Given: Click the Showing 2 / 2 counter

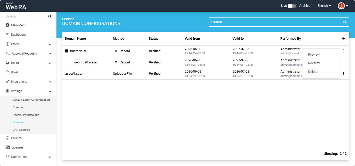Looking at the screenshot, I should [335, 154].
